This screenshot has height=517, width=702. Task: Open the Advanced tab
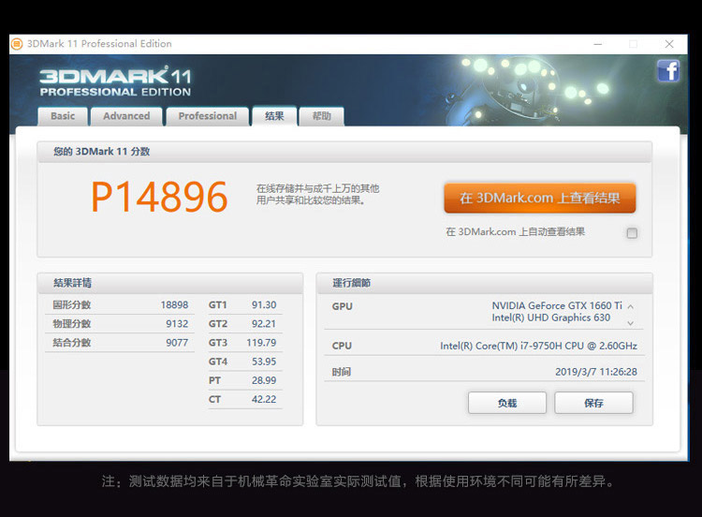tap(126, 116)
